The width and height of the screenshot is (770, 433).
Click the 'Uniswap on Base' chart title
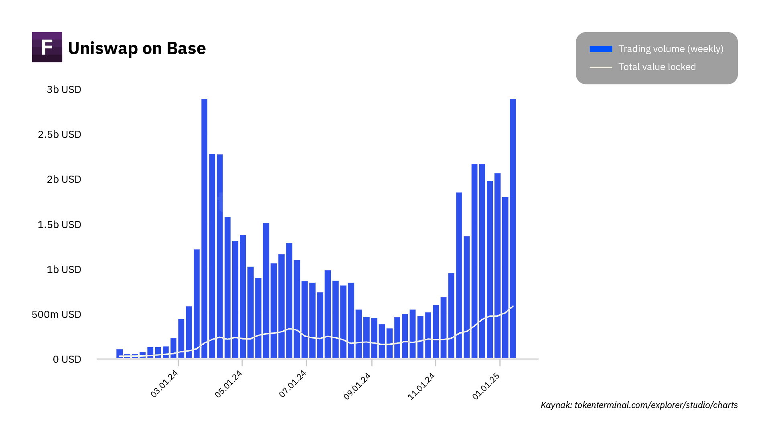coord(137,48)
